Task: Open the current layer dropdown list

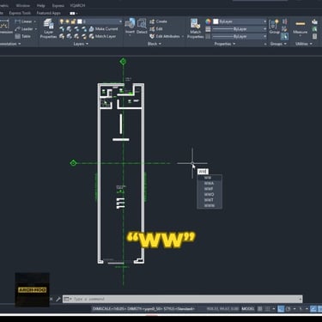Action: 120,21
